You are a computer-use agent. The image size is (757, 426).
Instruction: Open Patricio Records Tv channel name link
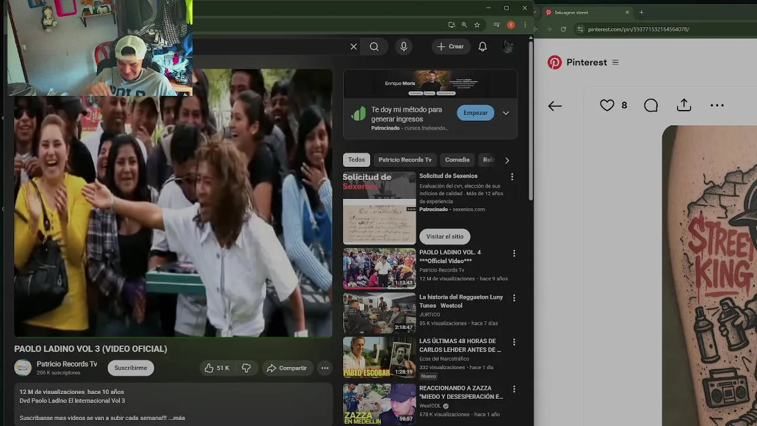pos(67,364)
